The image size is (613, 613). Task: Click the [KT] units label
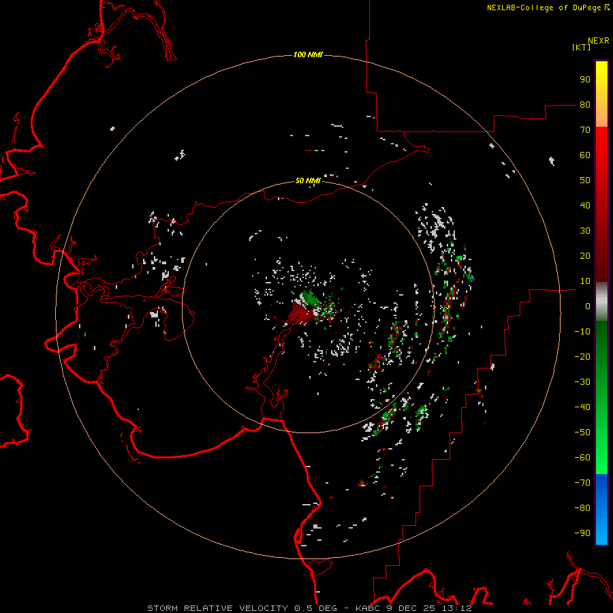(x=582, y=47)
